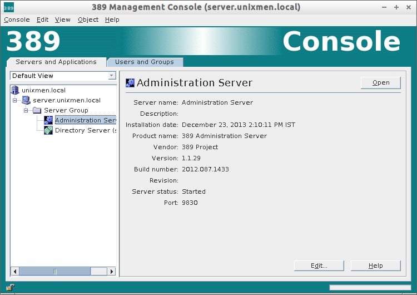Select Server Group tree entry
This screenshot has height=295, width=417.
(66, 110)
